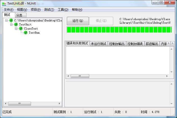Collapse the TestUnit tree node
The image size is (177, 118).
[11, 24]
